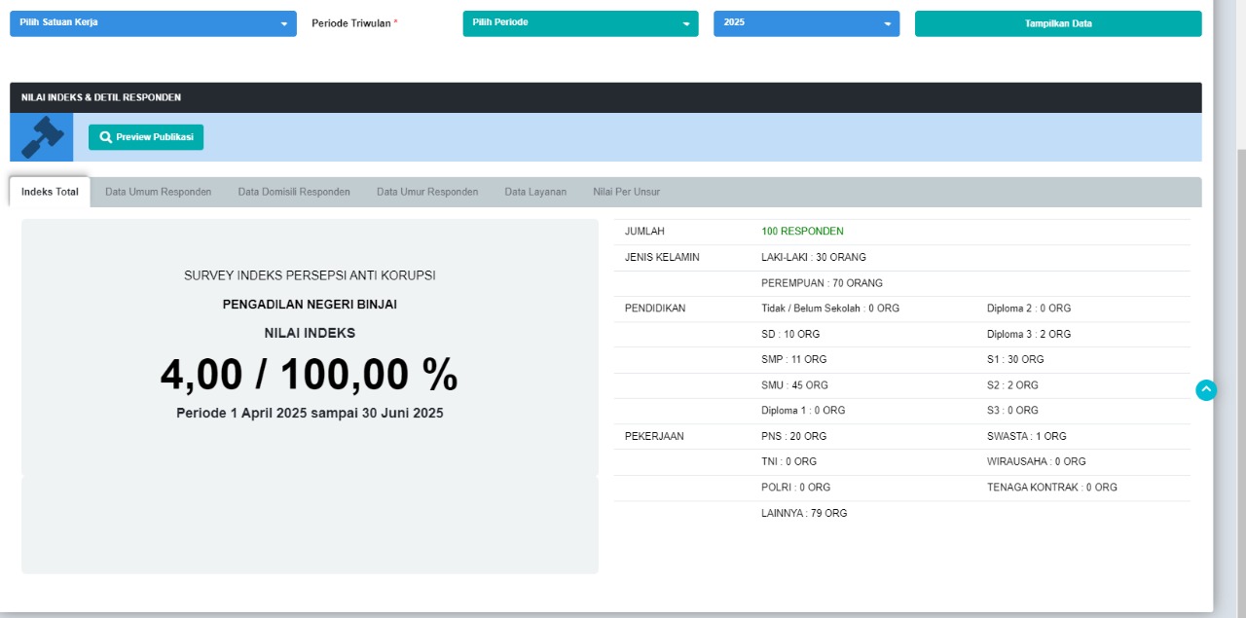Click the Periode 1 April 2025 date text
The width and height of the screenshot is (1246, 618).
(310, 413)
